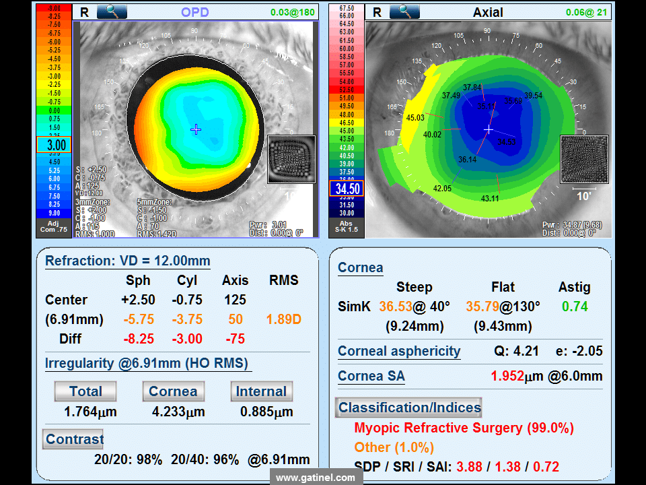This screenshot has height=485, width=646.
Task: Click the R eye label on Axial map
Action: (377, 12)
